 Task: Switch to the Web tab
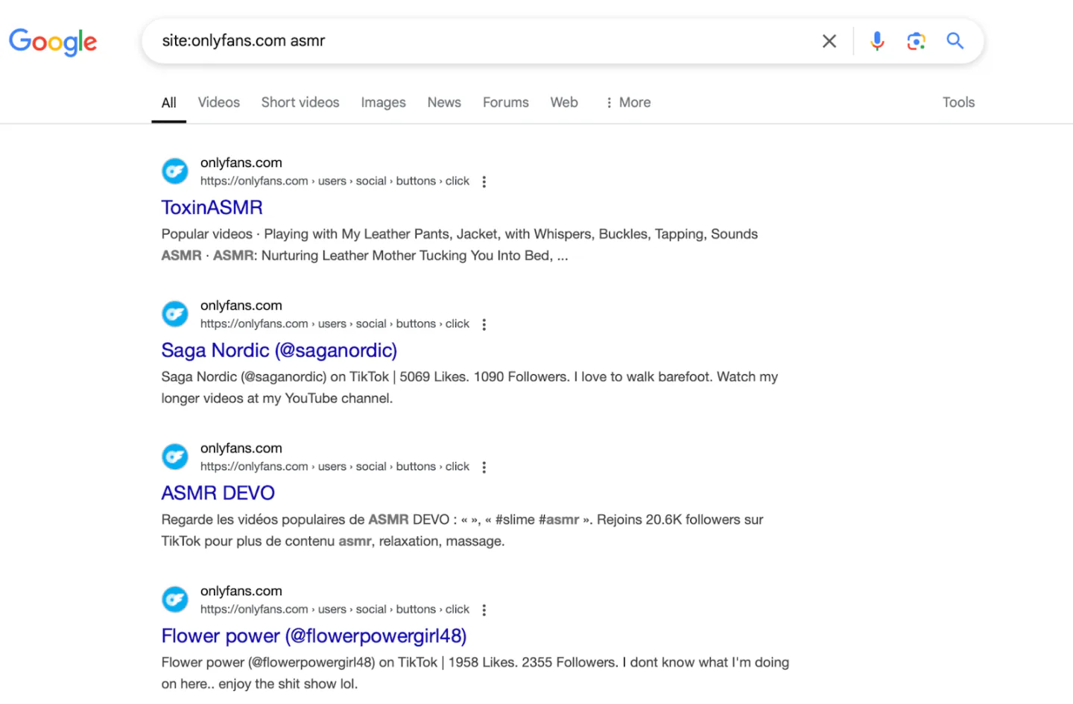(x=564, y=103)
